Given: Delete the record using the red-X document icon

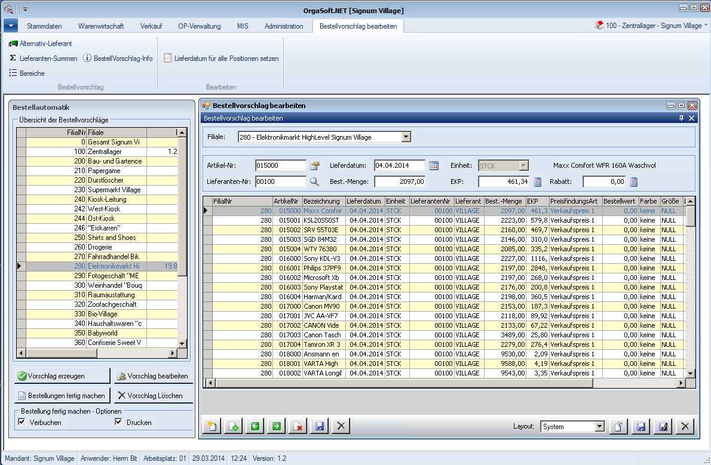Looking at the screenshot, I should coord(298,426).
